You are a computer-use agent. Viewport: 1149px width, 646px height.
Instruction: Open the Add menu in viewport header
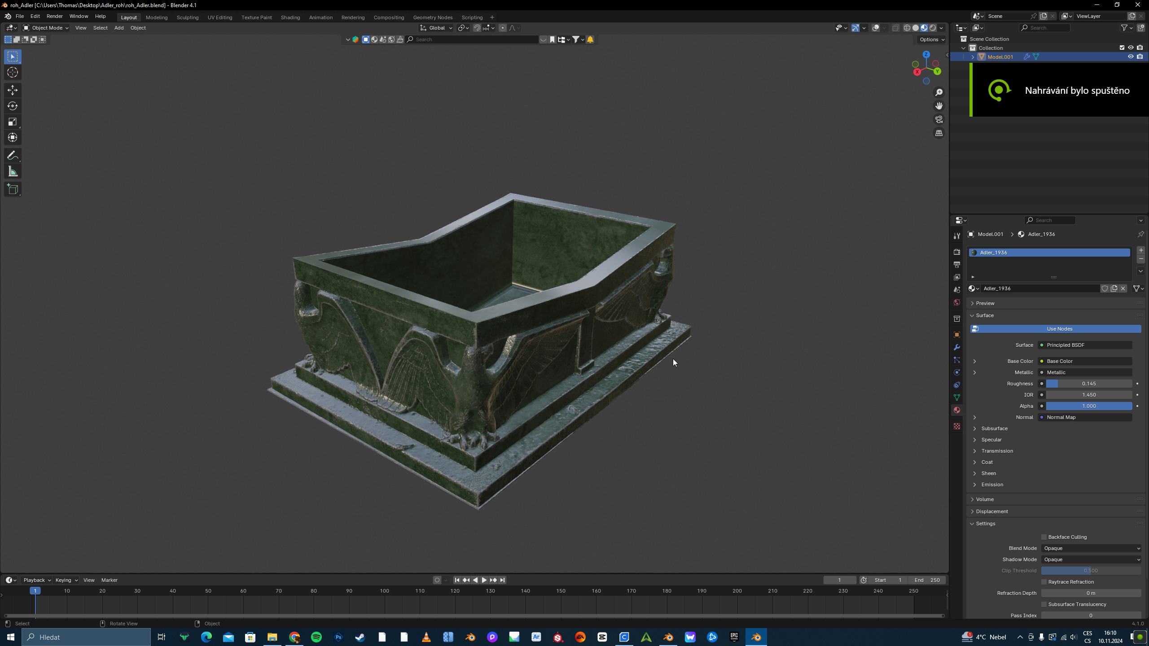pos(119,28)
